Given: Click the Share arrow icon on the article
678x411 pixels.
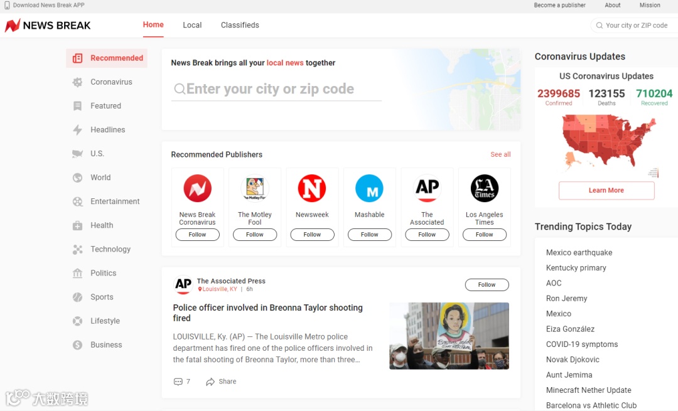Looking at the screenshot, I should 210,382.
